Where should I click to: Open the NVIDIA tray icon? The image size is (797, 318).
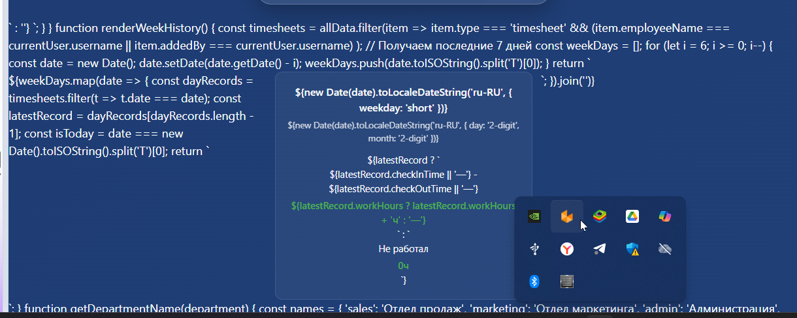click(x=534, y=216)
